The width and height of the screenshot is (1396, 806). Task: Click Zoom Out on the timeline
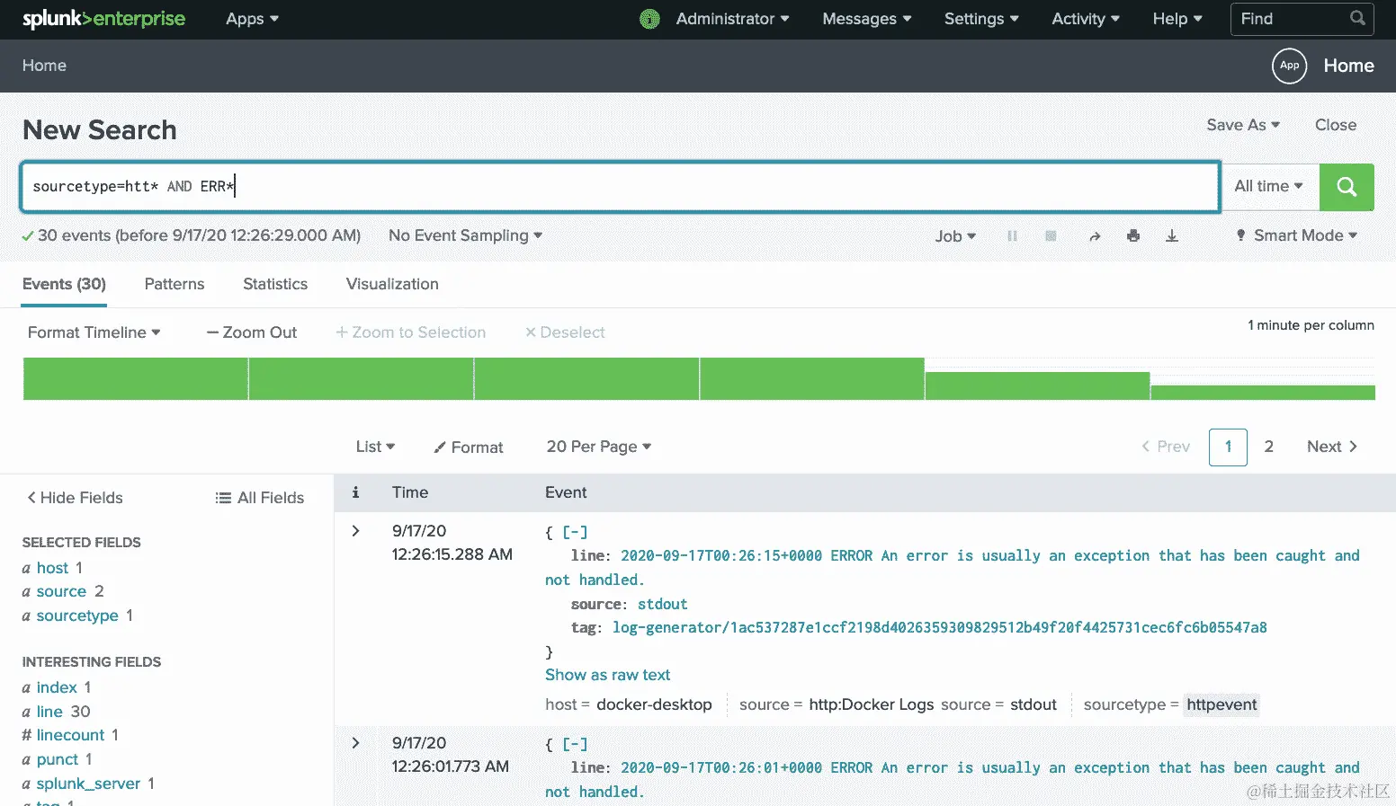point(252,332)
